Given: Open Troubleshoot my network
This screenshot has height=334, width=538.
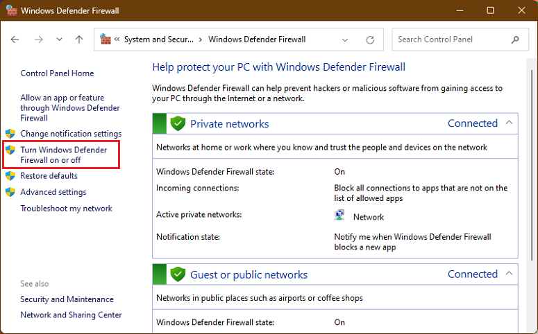Looking at the screenshot, I should tap(66, 209).
